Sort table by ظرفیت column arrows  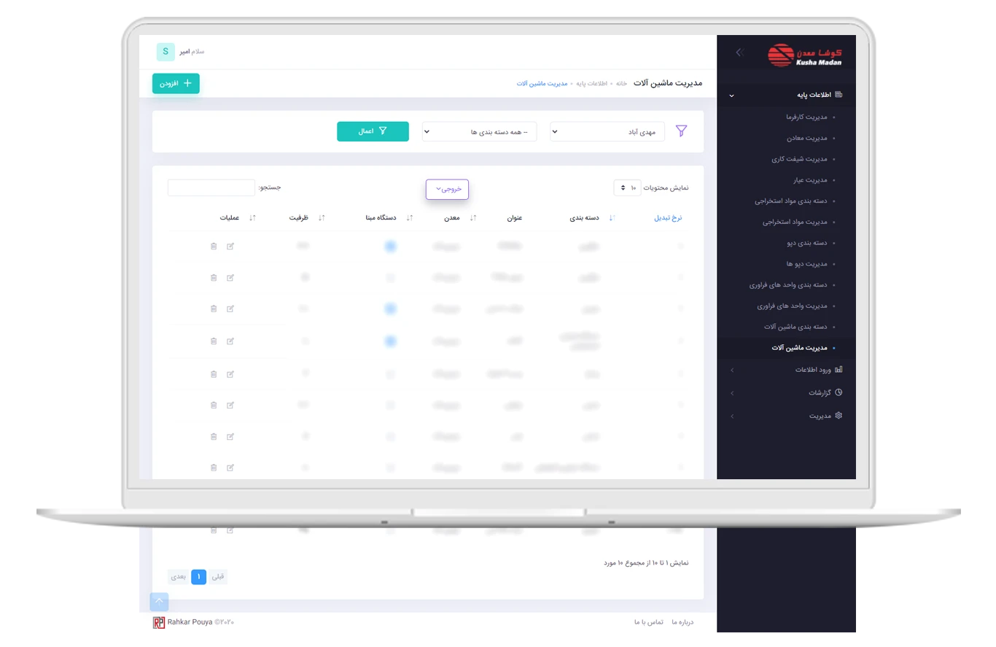322,218
